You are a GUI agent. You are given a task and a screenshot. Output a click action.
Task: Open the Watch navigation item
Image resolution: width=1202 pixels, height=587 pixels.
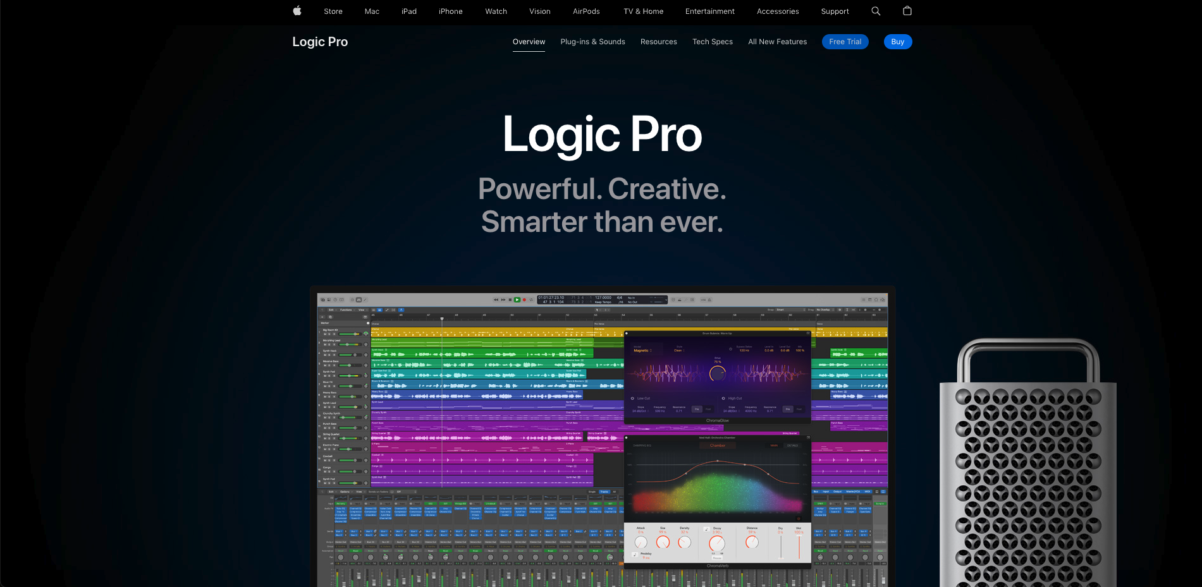(x=496, y=11)
